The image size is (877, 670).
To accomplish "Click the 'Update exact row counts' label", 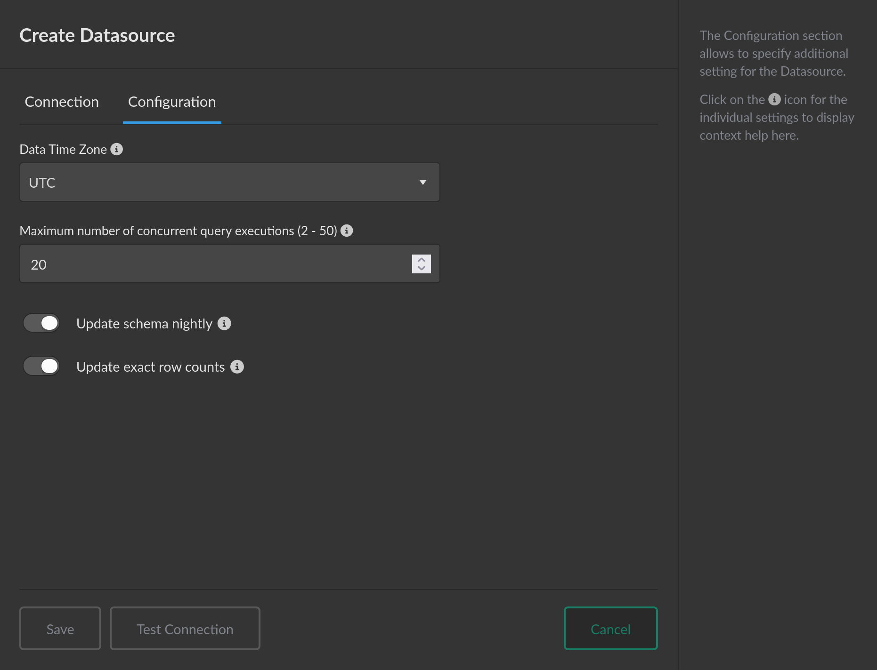I will [x=151, y=367].
